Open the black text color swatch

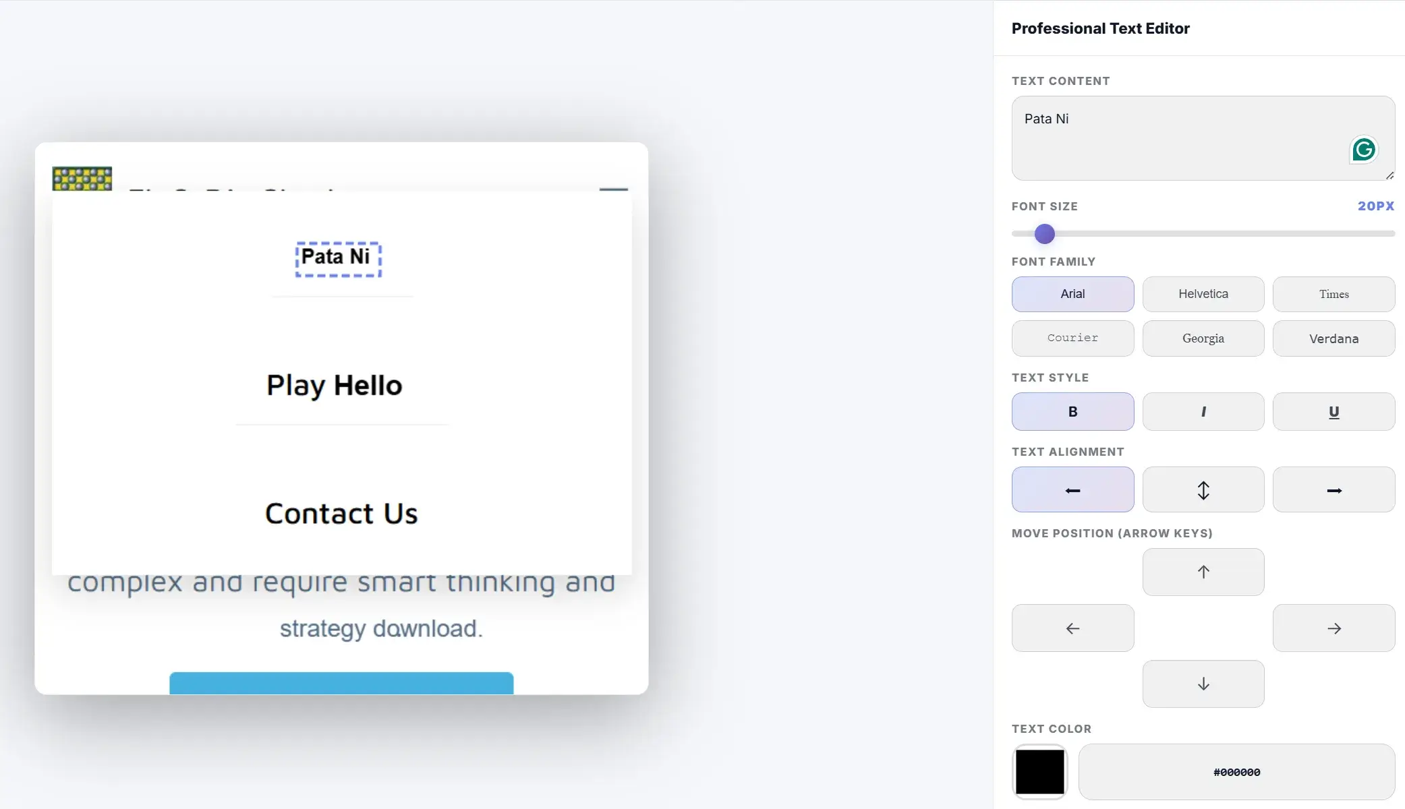(1039, 772)
